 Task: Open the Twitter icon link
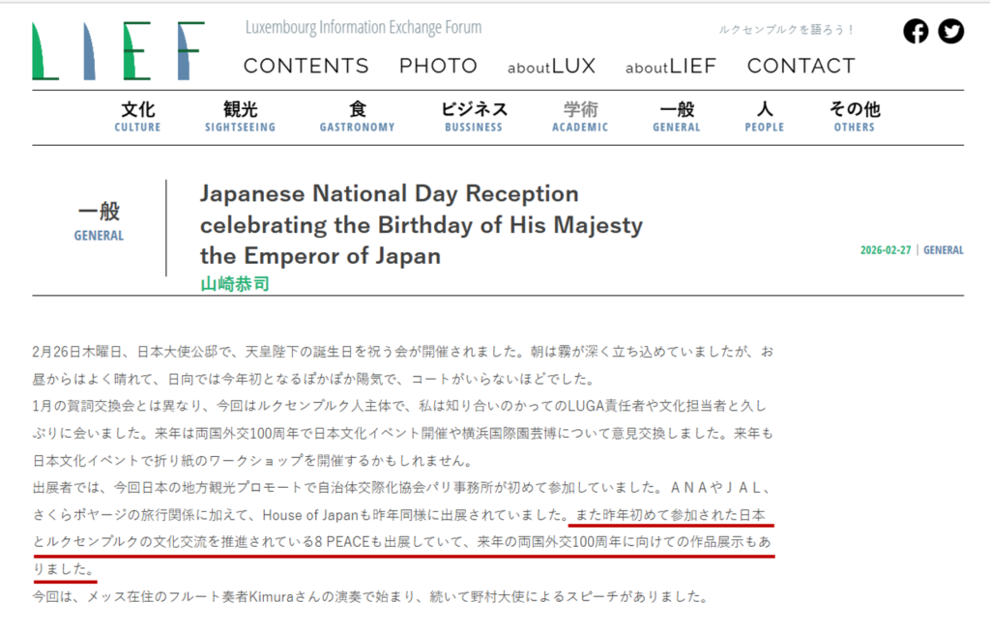pyautogui.click(x=951, y=31)
